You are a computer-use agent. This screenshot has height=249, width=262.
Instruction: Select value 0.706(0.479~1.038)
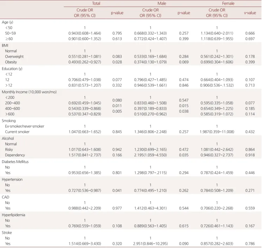coord(85,80)
